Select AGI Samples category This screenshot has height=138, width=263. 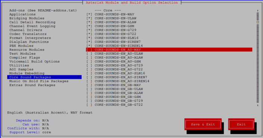(x=21, y=70)
